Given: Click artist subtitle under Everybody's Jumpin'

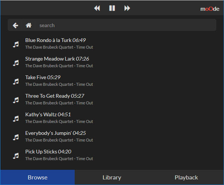Looking at the screenshot, I should coord(59,140).
